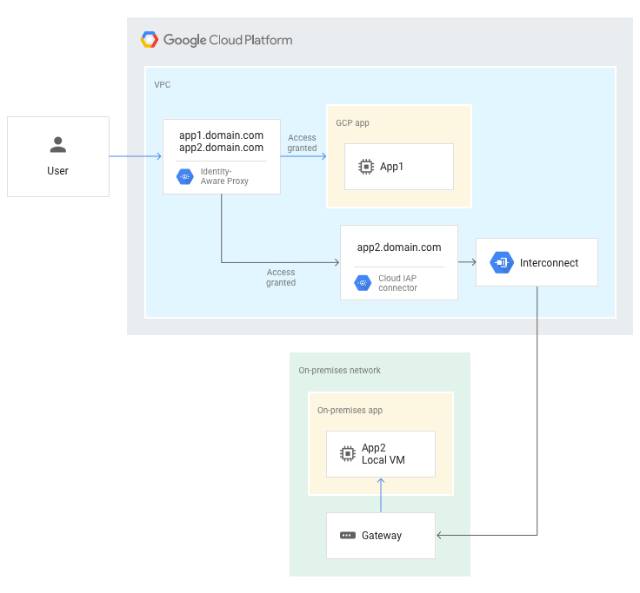The height and width of the screenshot is (593, 640).
Task: Click the On-premises network label
Action: [339, 371]
